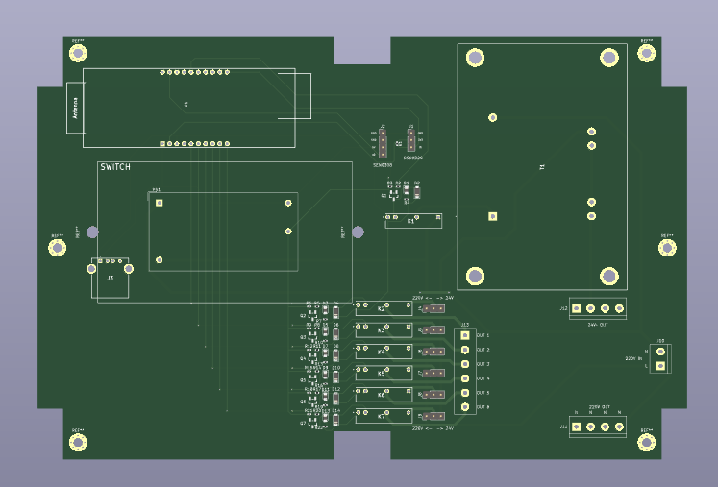Viewport: 718px width, 487px height.
Task: Select the D4 diode label near K2
Action: click(336, 304)
